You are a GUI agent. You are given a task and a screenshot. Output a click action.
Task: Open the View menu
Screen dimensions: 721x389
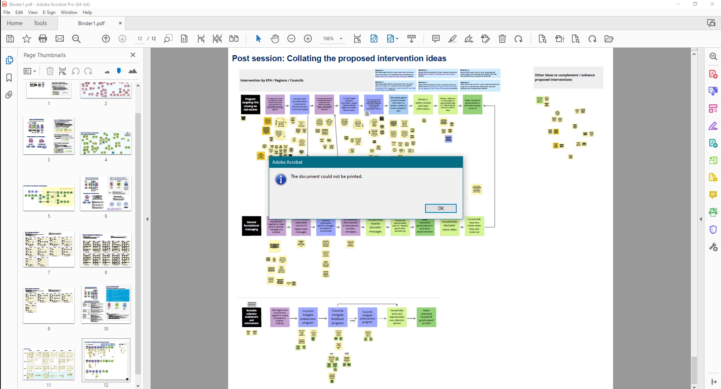pos(33,12)
